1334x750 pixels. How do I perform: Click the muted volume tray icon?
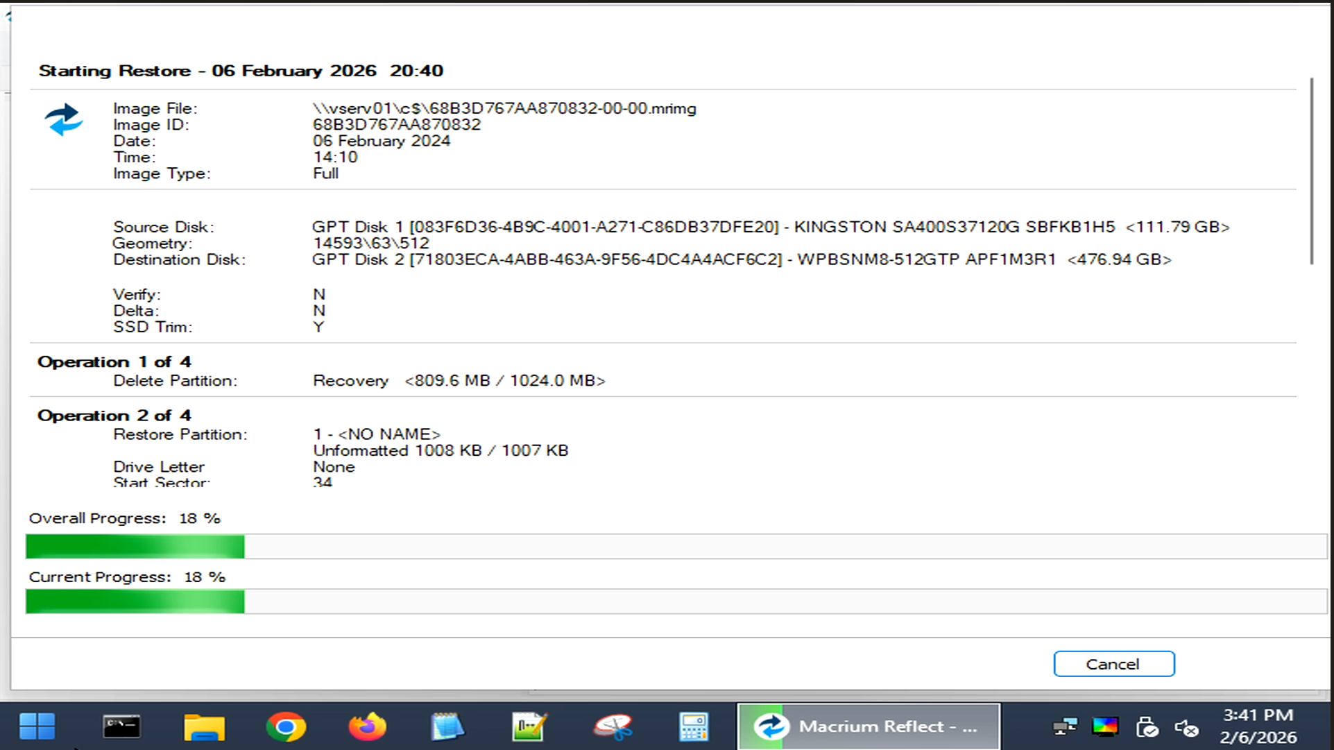(x=1187, y=727)
